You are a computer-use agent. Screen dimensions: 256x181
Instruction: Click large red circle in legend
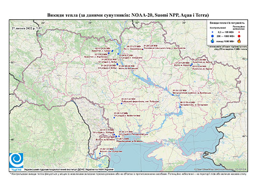[239, 36]
